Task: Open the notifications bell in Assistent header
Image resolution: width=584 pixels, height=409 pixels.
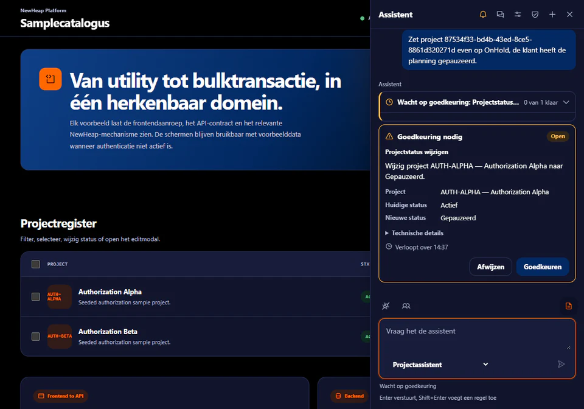Action: pos(482,15)
